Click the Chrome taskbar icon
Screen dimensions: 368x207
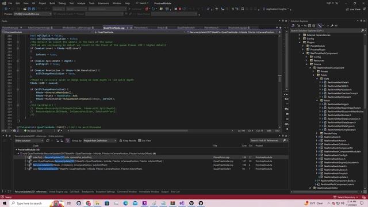pos(88,203)
